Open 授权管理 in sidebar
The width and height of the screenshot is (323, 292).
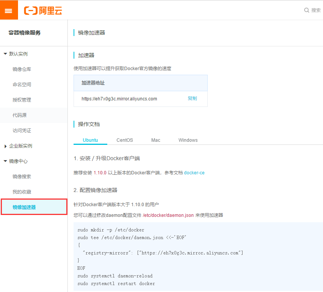tap(22, 100)
